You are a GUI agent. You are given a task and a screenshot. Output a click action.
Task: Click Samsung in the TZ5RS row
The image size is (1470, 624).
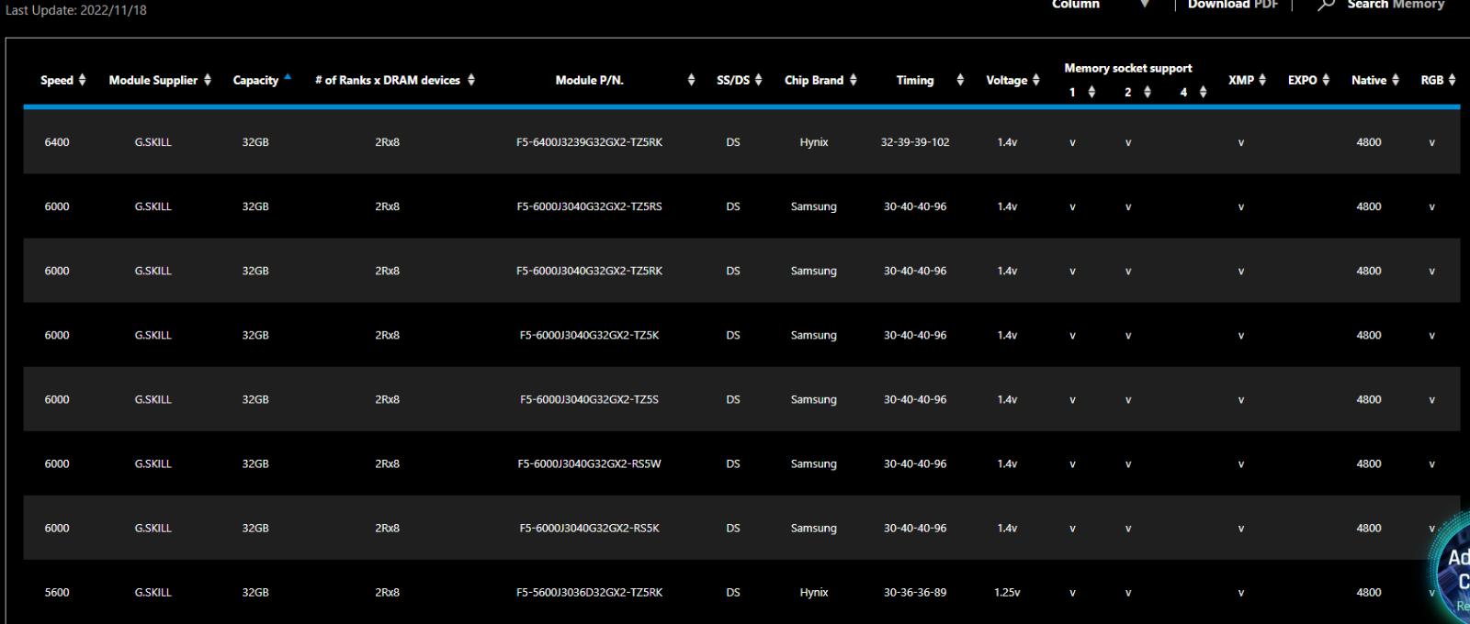[814, 206]
